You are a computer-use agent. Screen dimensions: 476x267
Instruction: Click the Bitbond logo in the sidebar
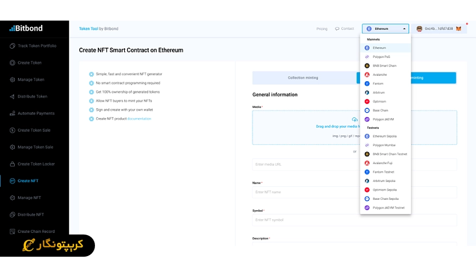pos(26,28)
